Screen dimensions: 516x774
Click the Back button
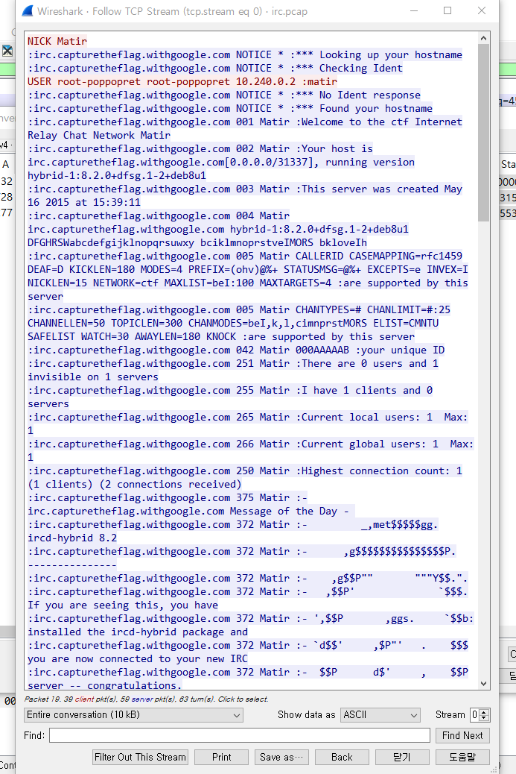(x=342, y=757)
